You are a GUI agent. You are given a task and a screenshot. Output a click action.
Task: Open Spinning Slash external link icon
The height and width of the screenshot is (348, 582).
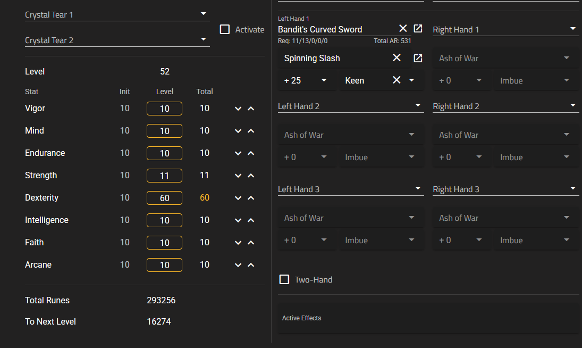coord(418,58)
